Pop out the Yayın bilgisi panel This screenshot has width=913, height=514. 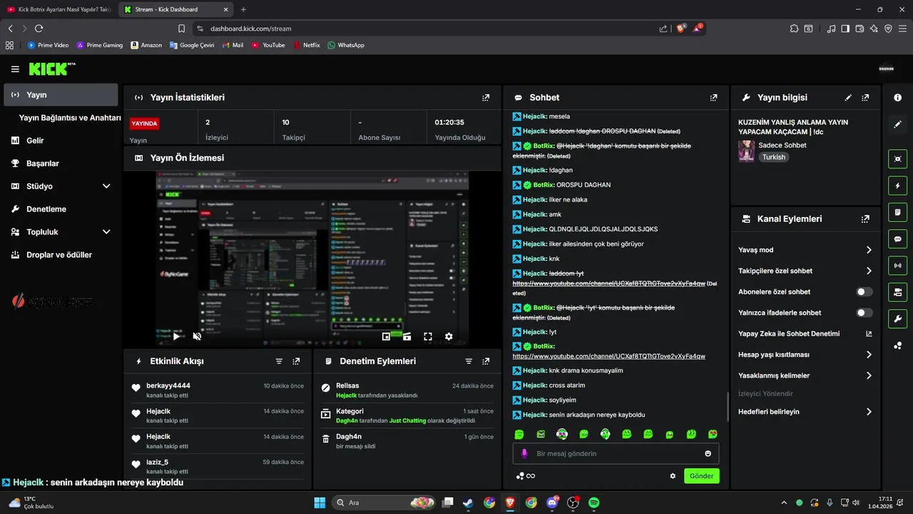tap(865, 98)
